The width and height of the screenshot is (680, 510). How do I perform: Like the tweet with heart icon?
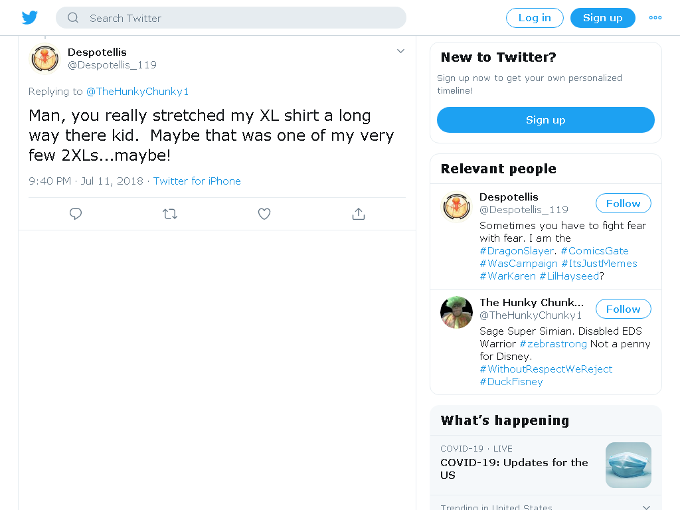tap(264, 214)
